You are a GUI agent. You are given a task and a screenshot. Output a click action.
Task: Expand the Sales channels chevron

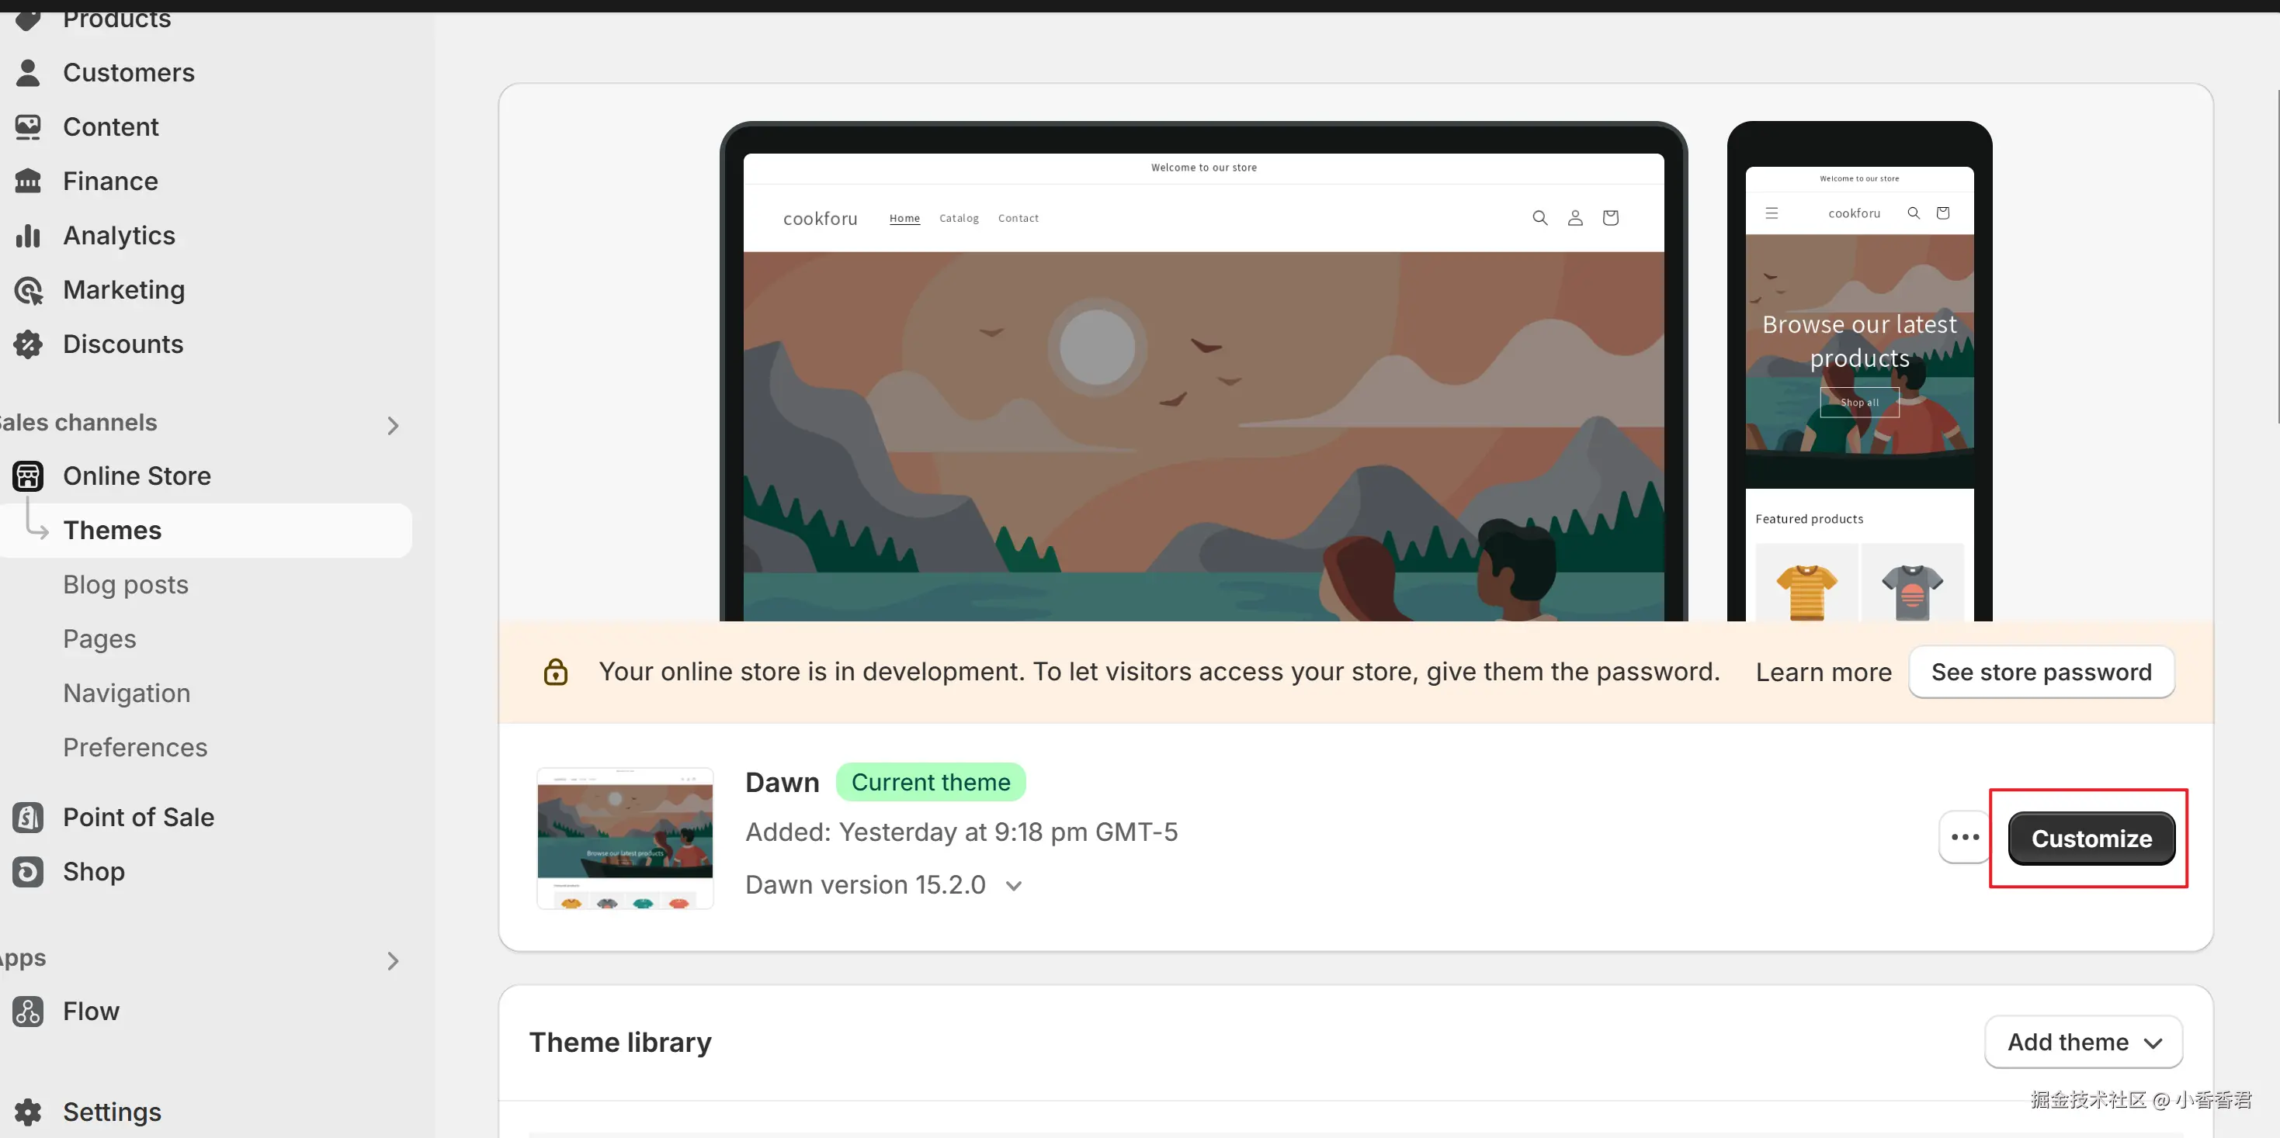click(393, 425)
